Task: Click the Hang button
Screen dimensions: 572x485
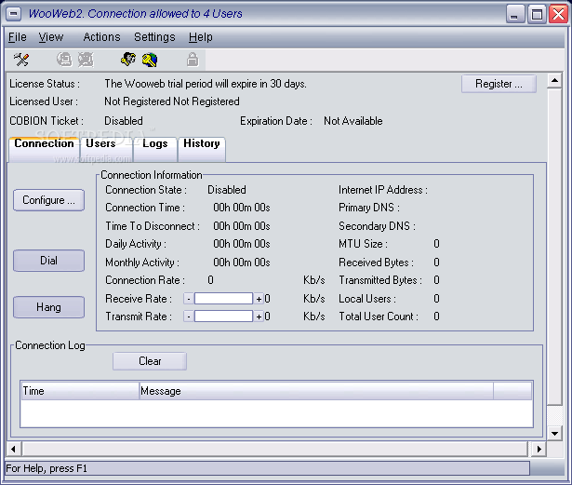Action: click(x=49, y=307)
